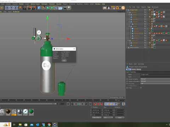Click OK in the Information dialog
This screenshot has height=127, width=170.
(x=64, y=61)
